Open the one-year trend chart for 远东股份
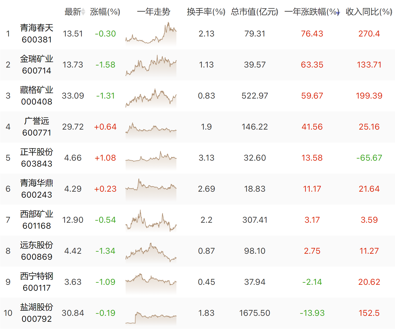 151,253
